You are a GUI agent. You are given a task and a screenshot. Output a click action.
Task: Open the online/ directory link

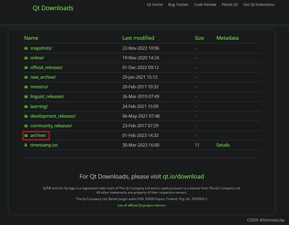[37, 58]
